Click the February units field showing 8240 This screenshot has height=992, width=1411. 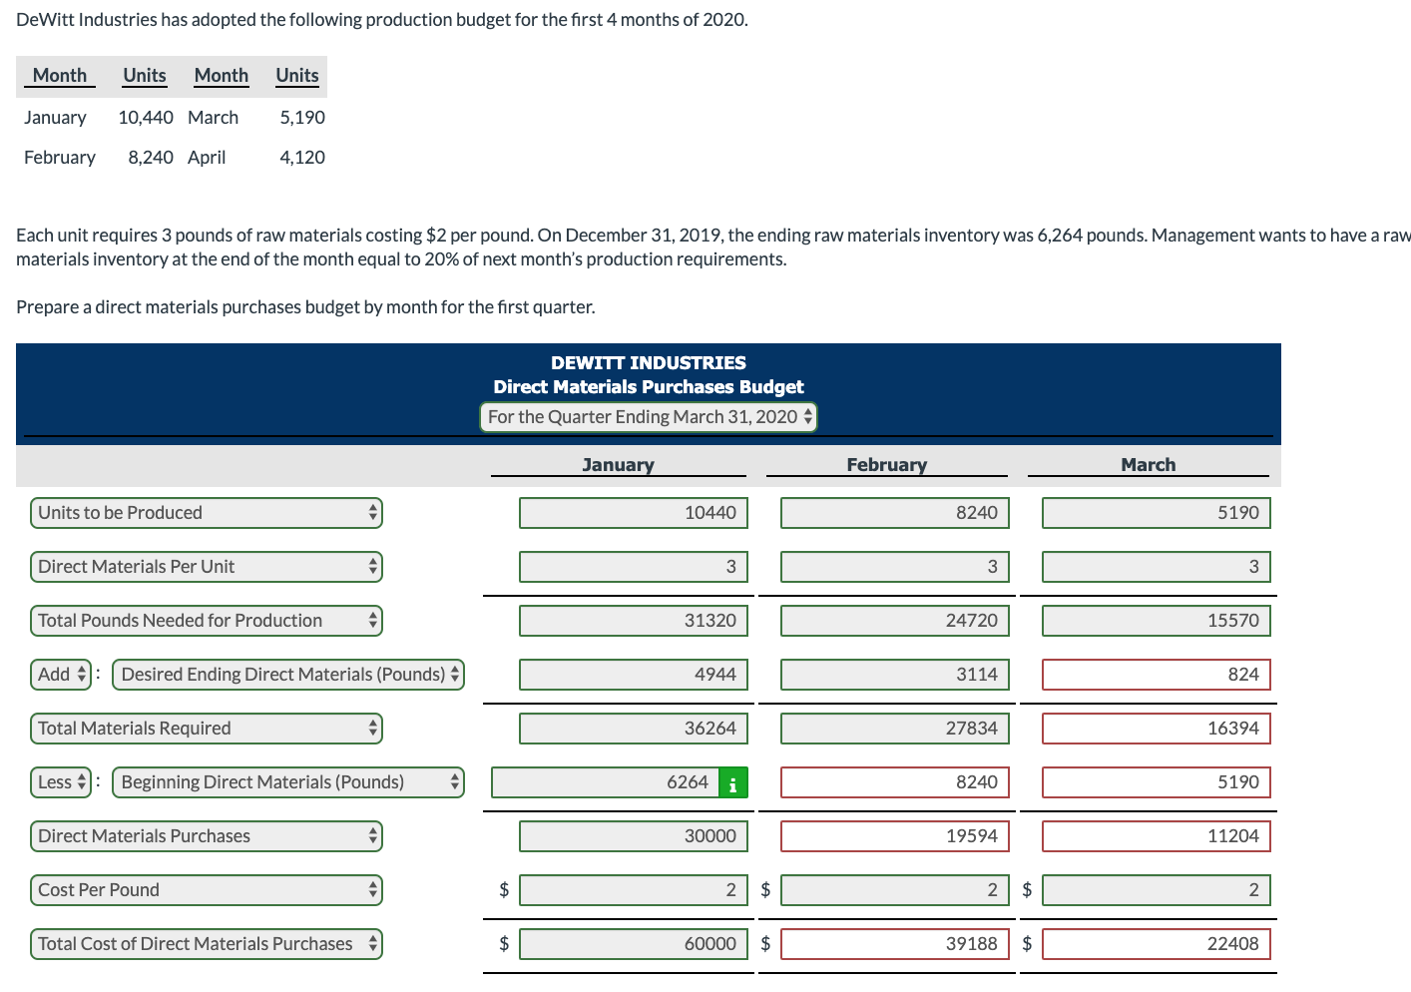point(895,513)
